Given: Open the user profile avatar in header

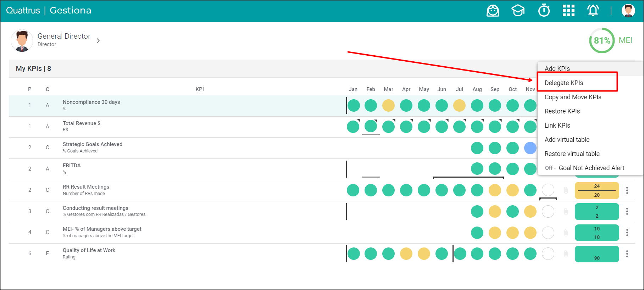Looking at the screenshot, I should click(628, 11).
